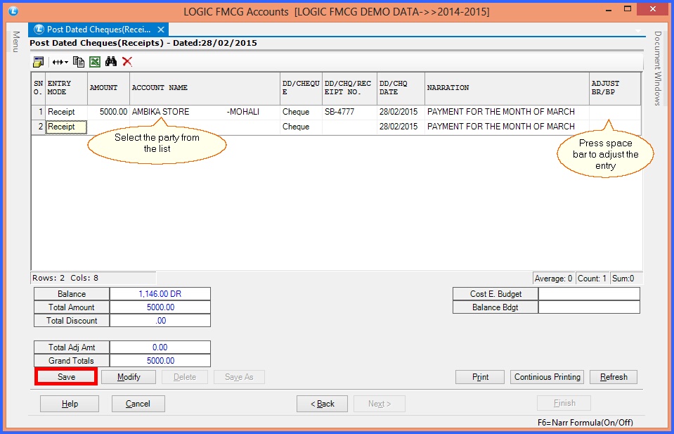This screenshot has height=434, width=674.
Task: Switch to Post Dated Cheques tab
Action: point(98,30)
